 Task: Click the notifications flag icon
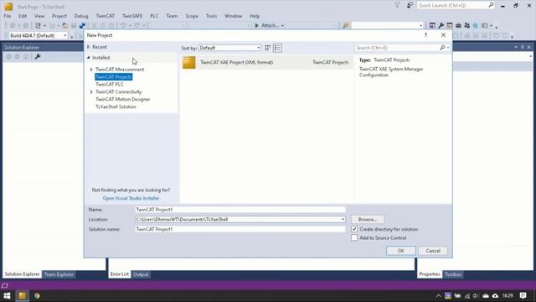[x=397, y=5]
